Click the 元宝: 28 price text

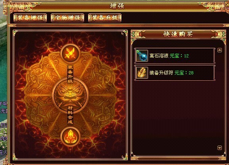coord(184,73)
